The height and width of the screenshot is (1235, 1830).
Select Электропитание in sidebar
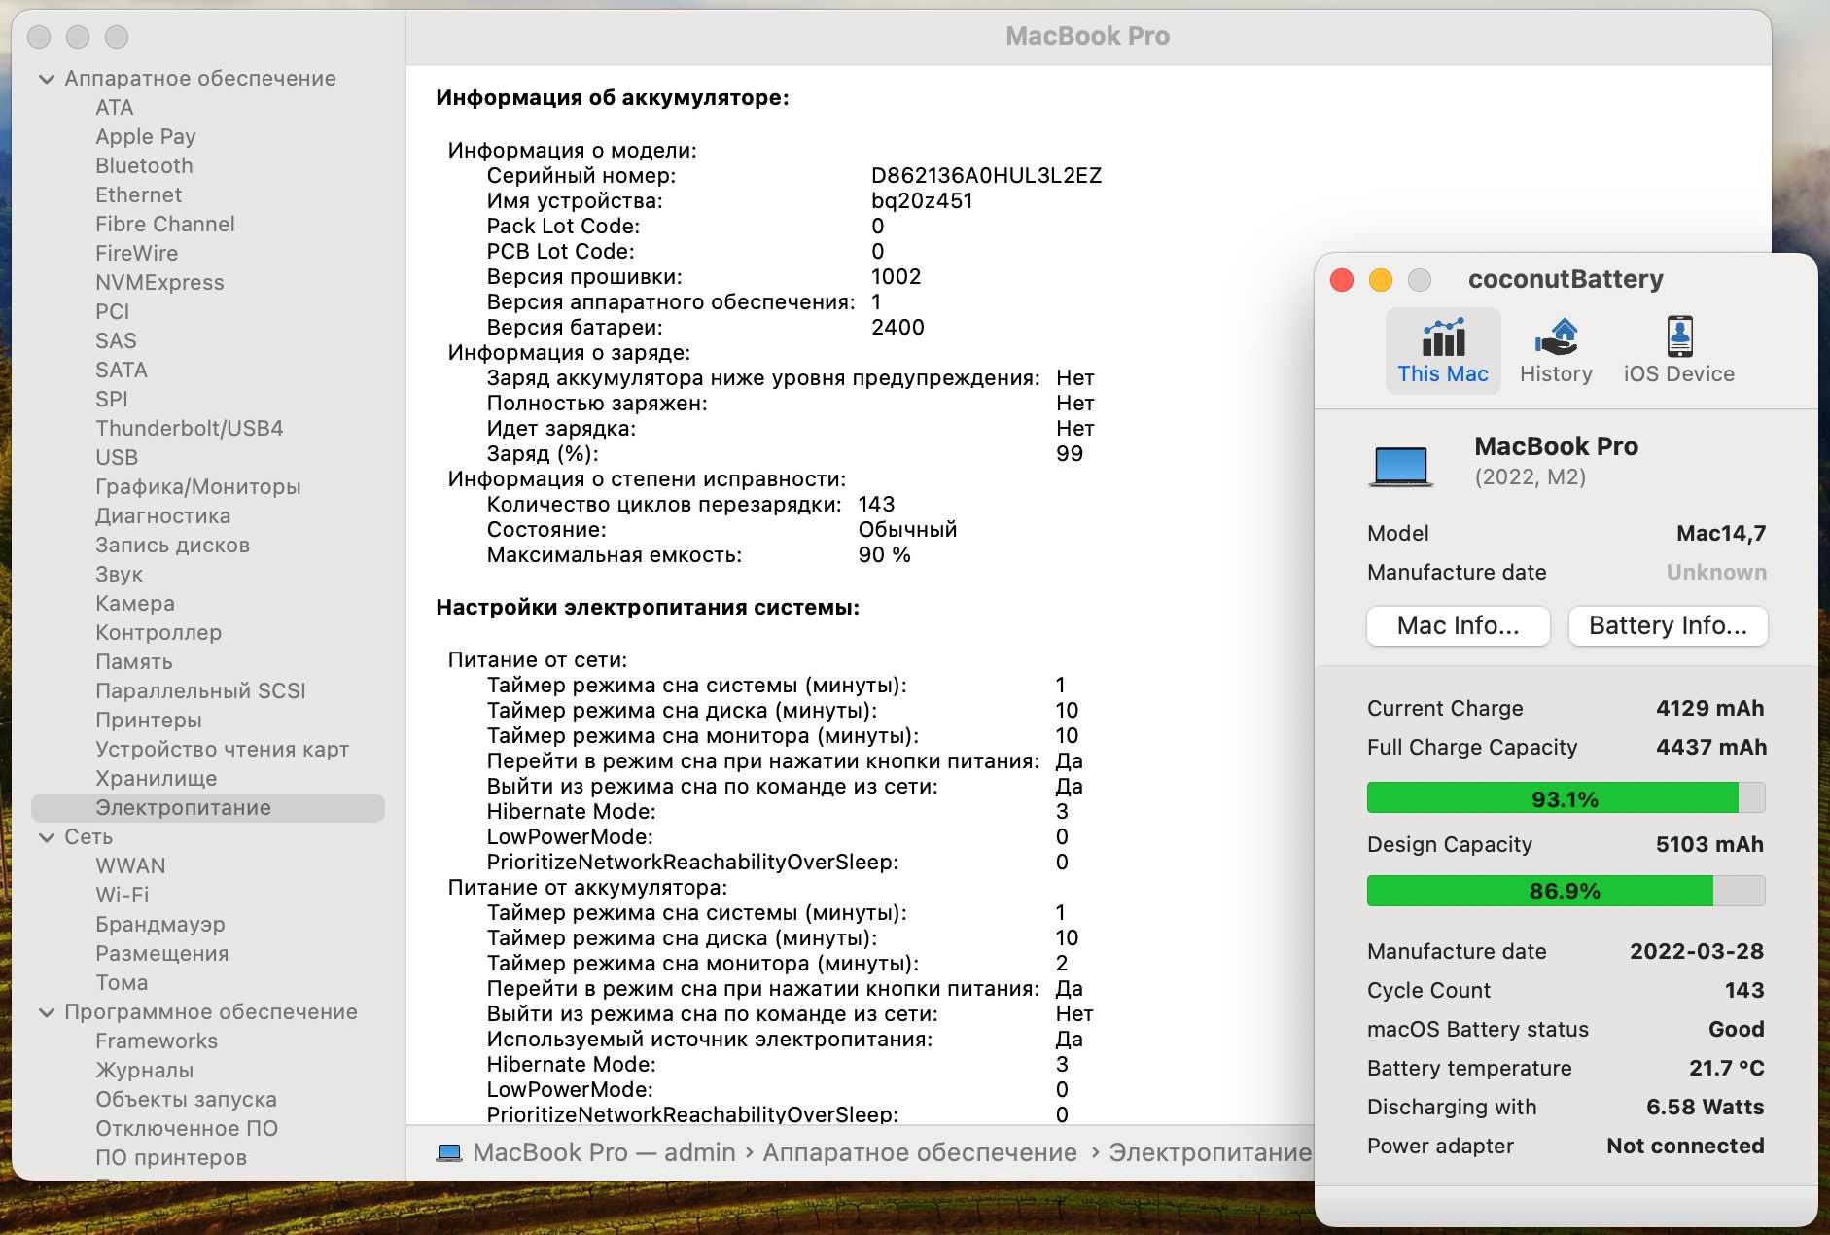tap(208, 808)
